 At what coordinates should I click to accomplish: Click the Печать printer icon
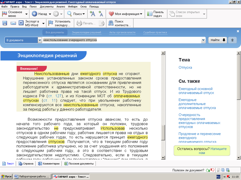[79, 23]
